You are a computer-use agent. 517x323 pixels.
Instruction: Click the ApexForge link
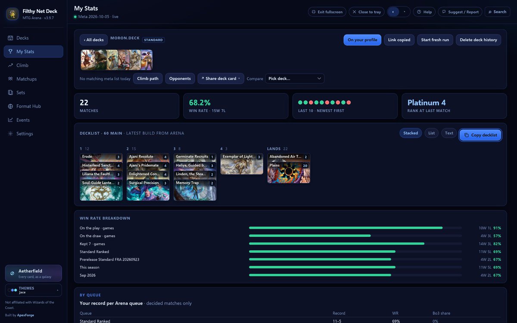pos(25,315)
